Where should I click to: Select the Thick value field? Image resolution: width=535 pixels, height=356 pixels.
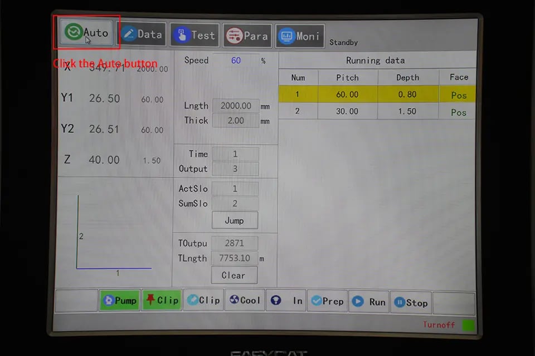pos(236,121)
